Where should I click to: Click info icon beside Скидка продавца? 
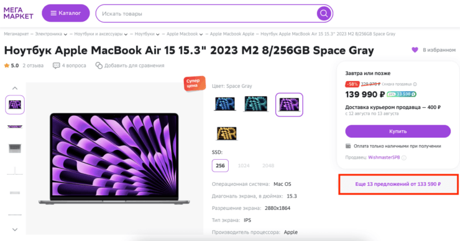point(415,84)
